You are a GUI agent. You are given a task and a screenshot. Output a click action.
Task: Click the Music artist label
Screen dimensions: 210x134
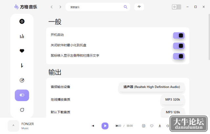25,128
